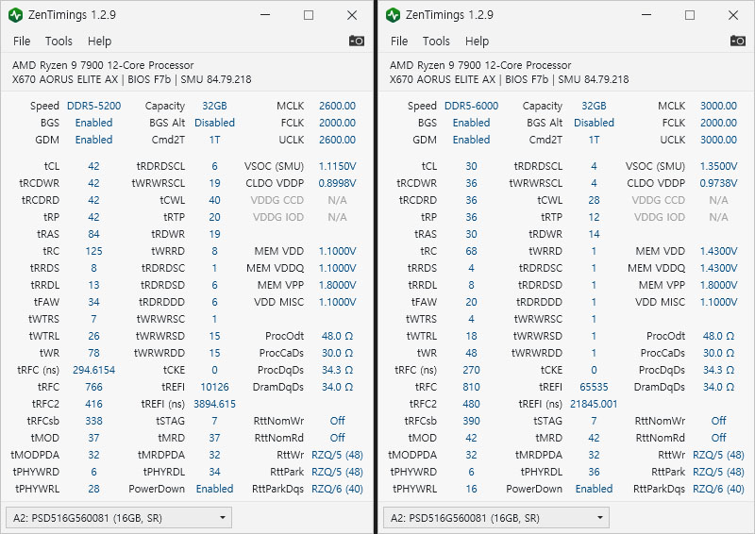Click the tRFC value 766
This screenshot has width=755, height=534.
93,387
